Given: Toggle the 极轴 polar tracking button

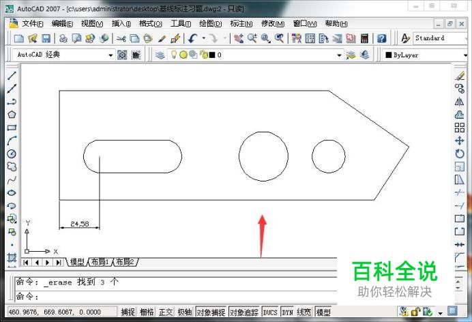Looking at the screenshot, I should coord(185,312).
